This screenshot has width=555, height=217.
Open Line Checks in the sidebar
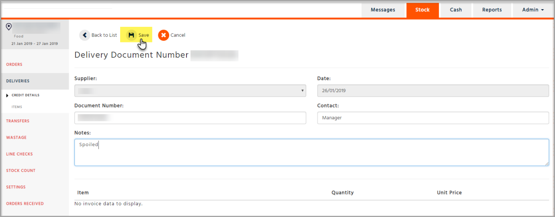(x=19, y=154)
